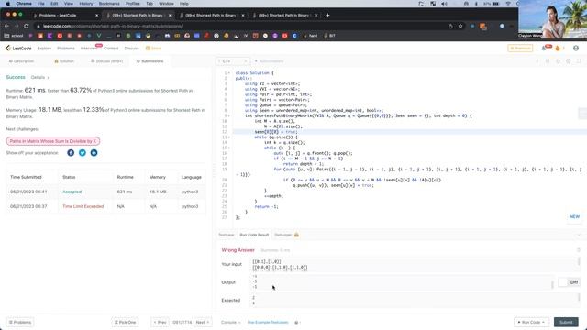Collapse the result panel chevron
Viewport: 587px width, 330px height.
(x=579, y=235)
